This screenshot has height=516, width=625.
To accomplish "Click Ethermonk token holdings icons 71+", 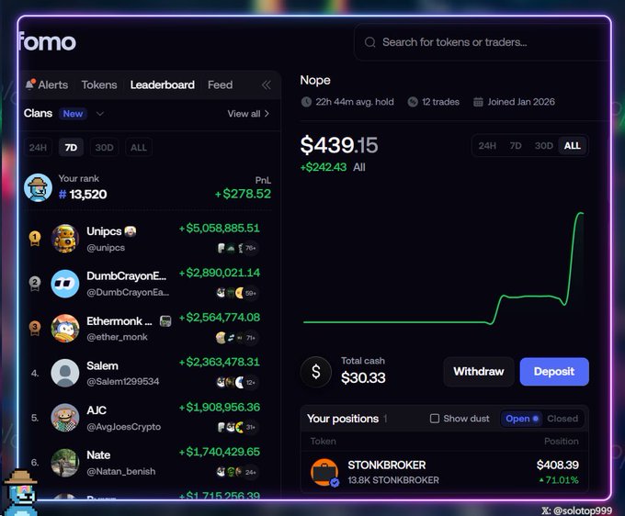I will tap(237, 338).
